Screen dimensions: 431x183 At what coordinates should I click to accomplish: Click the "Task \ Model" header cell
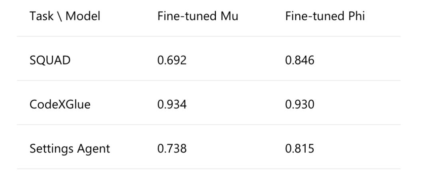(x=65, y=16)
